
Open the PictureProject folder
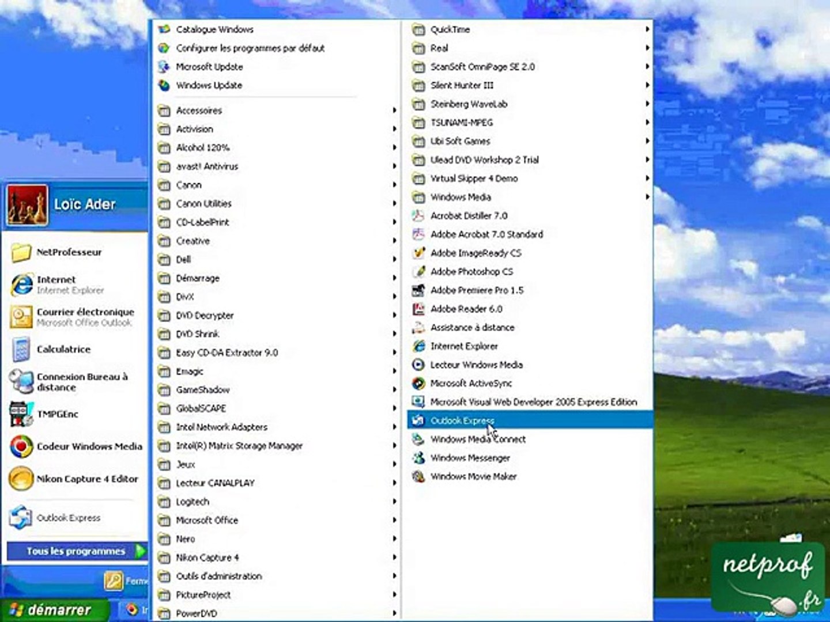pyautogui.click(x=277, y=595)
